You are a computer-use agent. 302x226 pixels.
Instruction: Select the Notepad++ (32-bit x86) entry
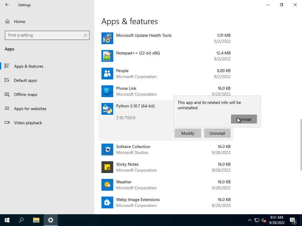pos(166,56)
